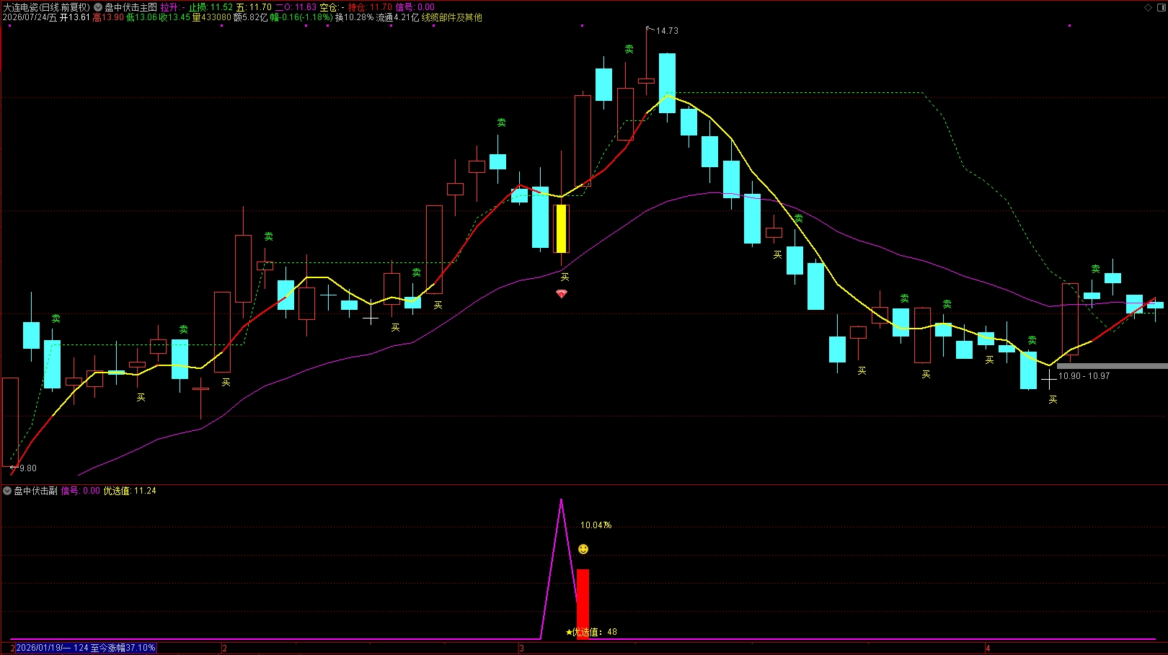Click the 14.73 high price arrow label

click(663, 31)
